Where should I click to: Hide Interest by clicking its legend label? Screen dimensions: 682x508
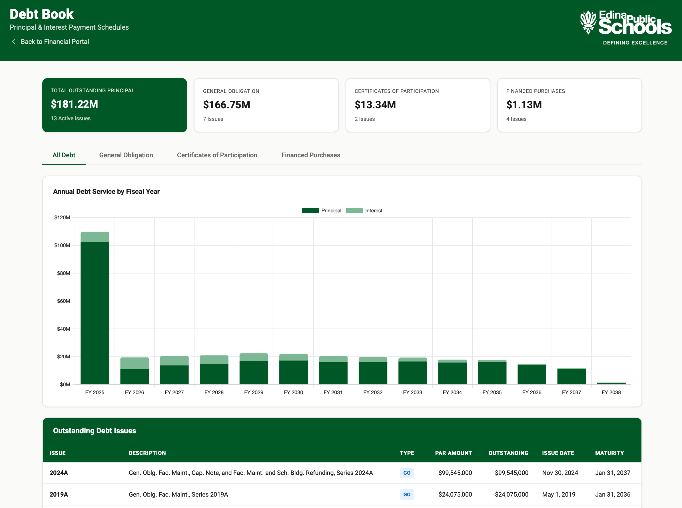[x=374, y=210]
